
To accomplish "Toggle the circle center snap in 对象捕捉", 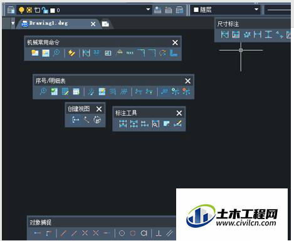I will [122, 233].
